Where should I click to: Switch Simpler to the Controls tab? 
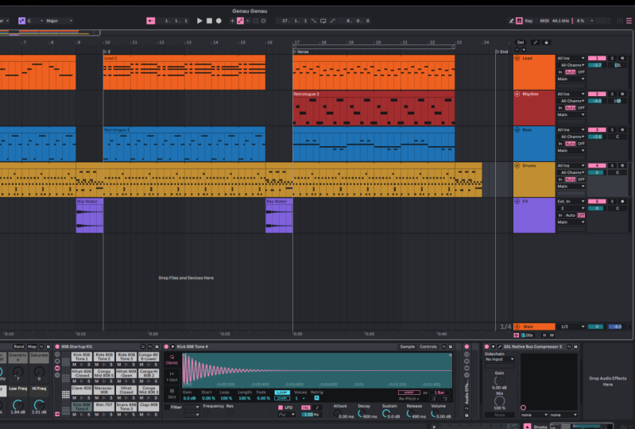pos(428,347)
